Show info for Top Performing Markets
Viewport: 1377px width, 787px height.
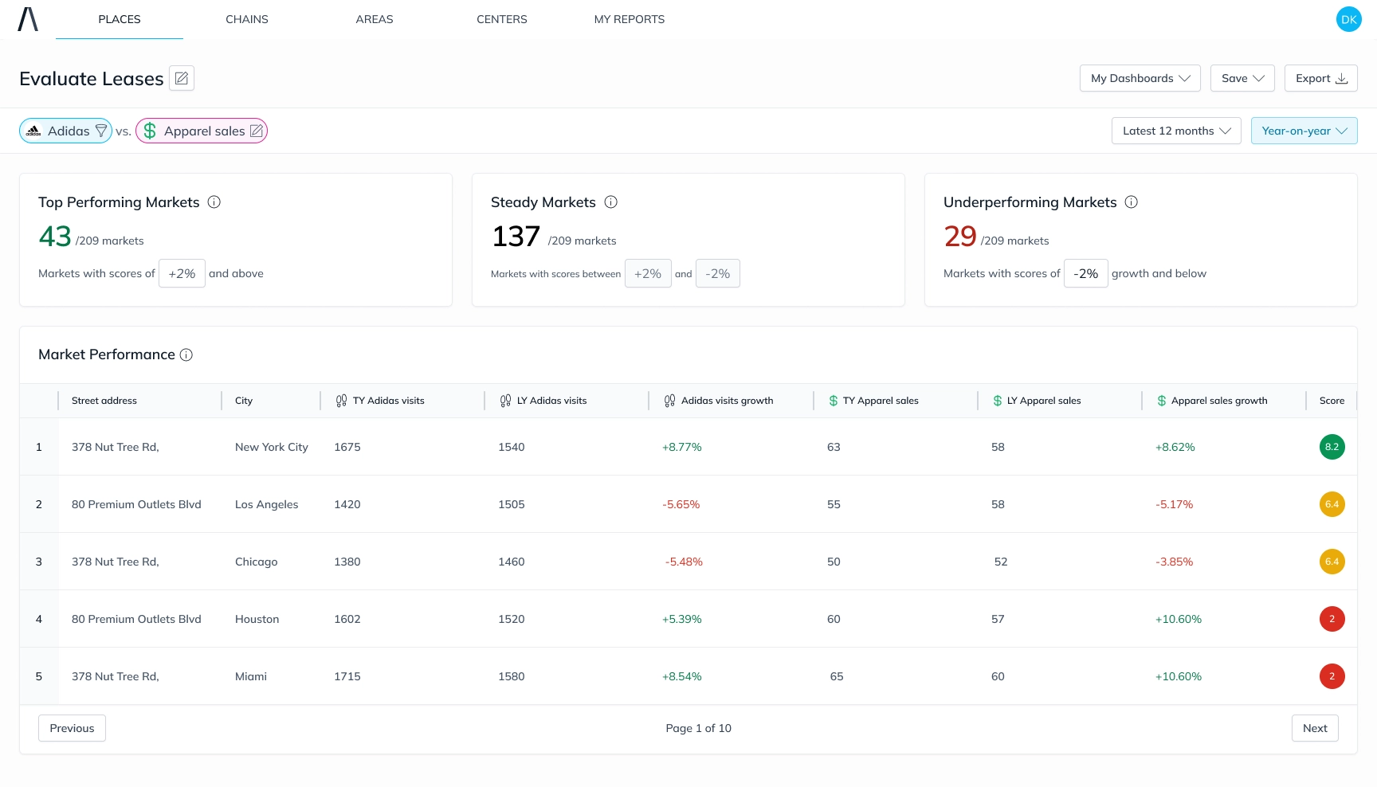coord(214,202)
